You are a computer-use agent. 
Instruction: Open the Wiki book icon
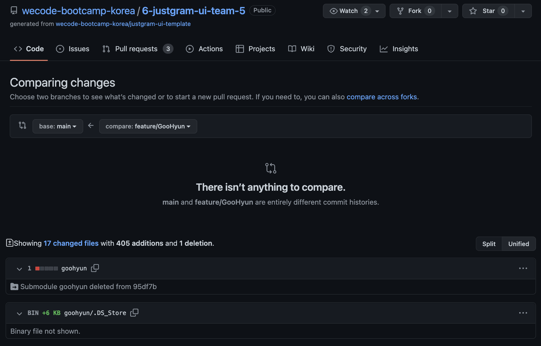tap(292, 49)
